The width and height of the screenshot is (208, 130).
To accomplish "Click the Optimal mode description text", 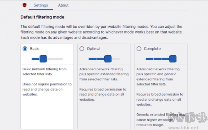I will click(x=104, y=84).
